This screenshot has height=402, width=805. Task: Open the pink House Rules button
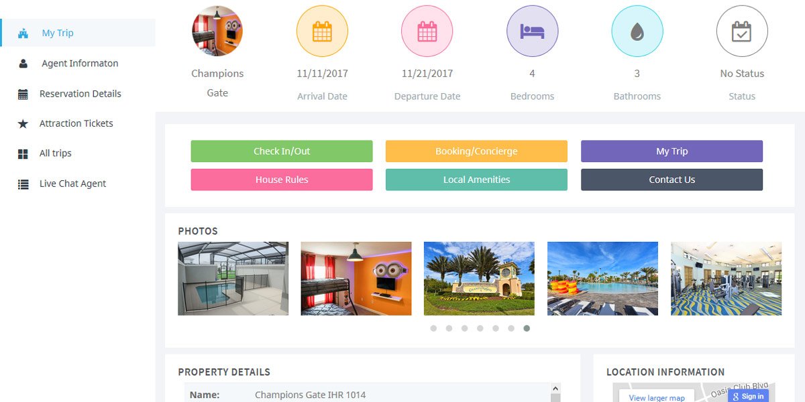[x=282, y=180]
